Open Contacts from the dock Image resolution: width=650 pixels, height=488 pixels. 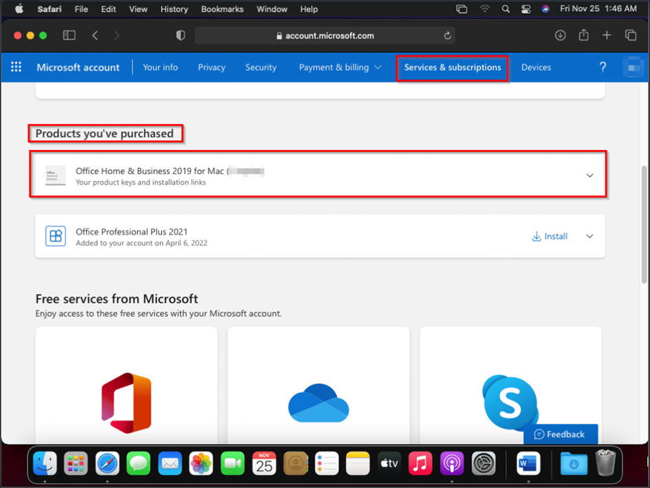tap(296, 463)
